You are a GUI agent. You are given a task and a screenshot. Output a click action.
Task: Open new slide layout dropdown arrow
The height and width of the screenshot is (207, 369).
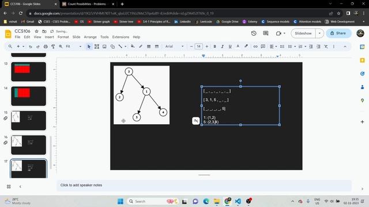tap(23, 47)
